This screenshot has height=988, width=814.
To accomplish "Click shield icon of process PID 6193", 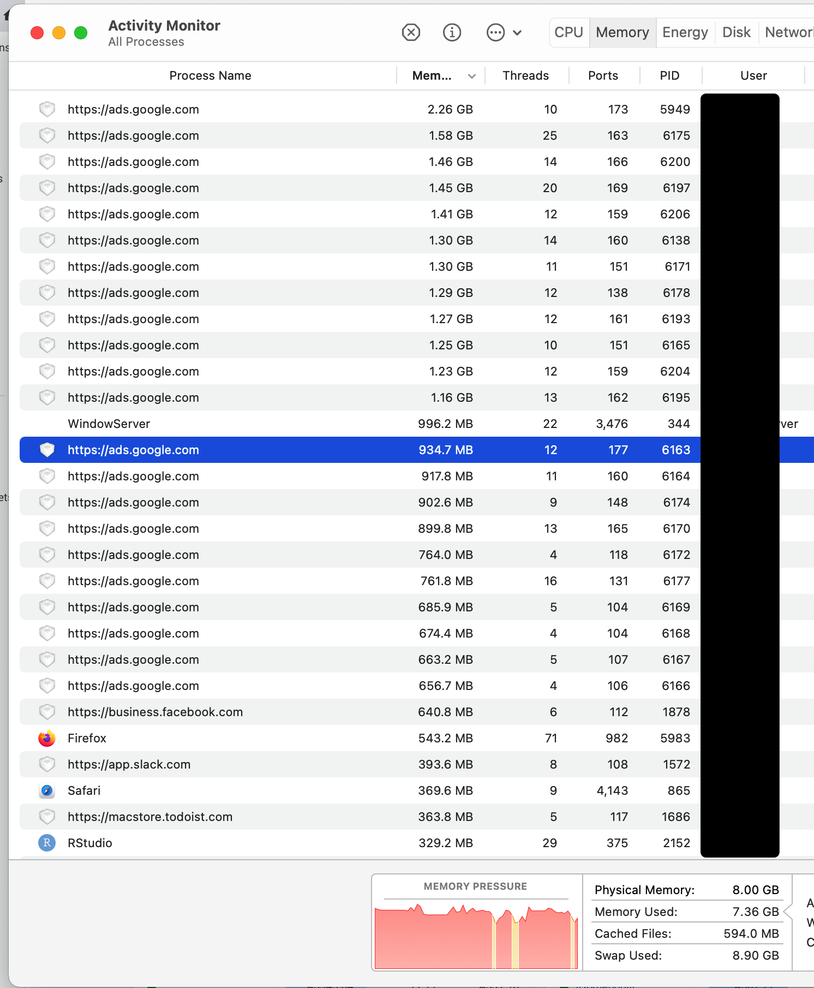I will point(47,319).
